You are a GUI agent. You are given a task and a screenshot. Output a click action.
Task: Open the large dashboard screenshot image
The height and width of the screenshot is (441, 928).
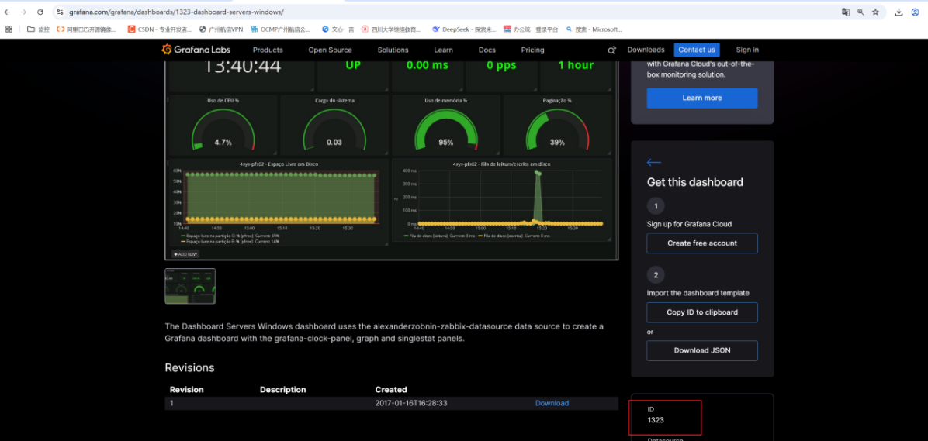[391, 160]
